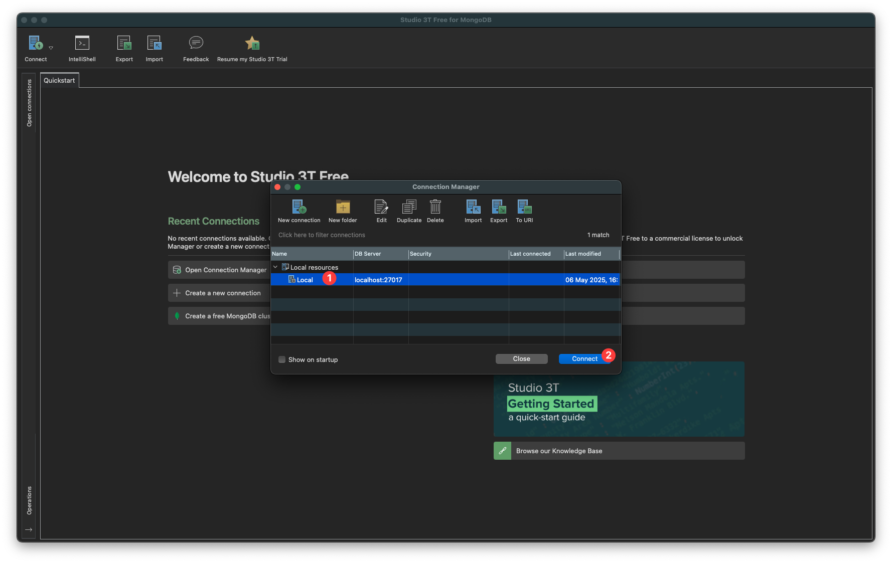The width and height of the screenshot is (892, 563).
Task: Click New folder in Connection Manager
Action: (x=343, y=211)
